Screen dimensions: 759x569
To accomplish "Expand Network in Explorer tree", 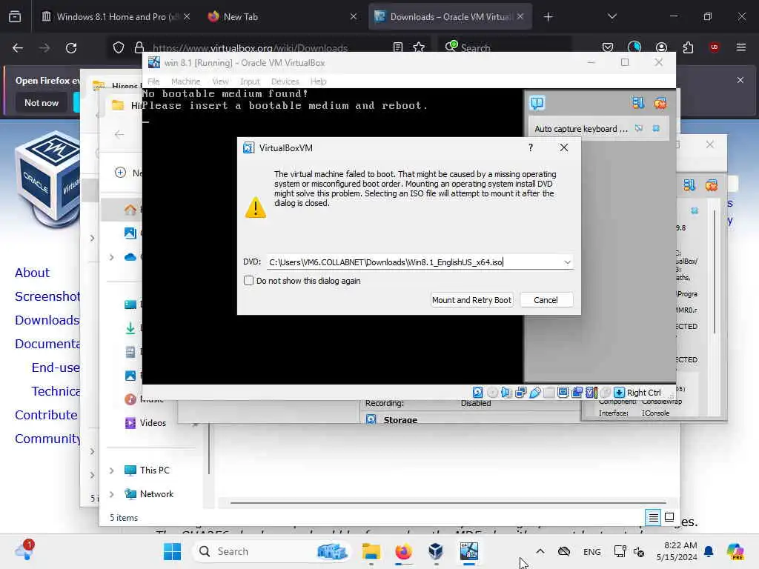I will tap(111, 494).
